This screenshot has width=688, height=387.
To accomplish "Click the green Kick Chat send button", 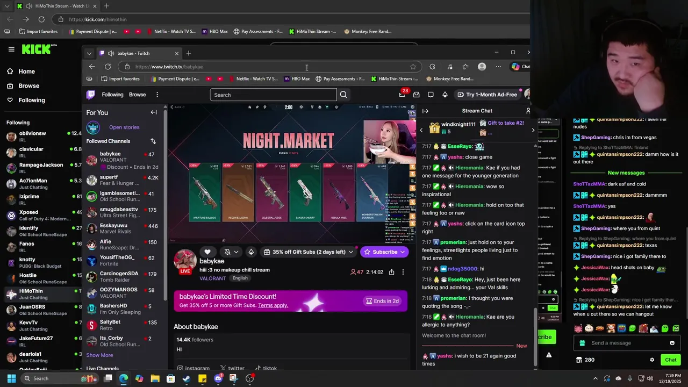I will click(x=671, y=360).
